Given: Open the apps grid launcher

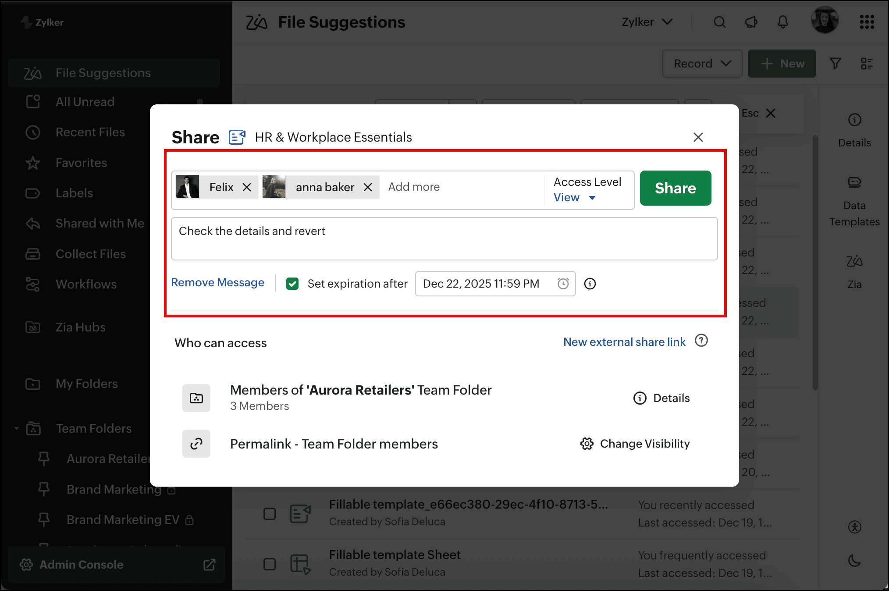Looking at the screenshot, I should [867, 22].
